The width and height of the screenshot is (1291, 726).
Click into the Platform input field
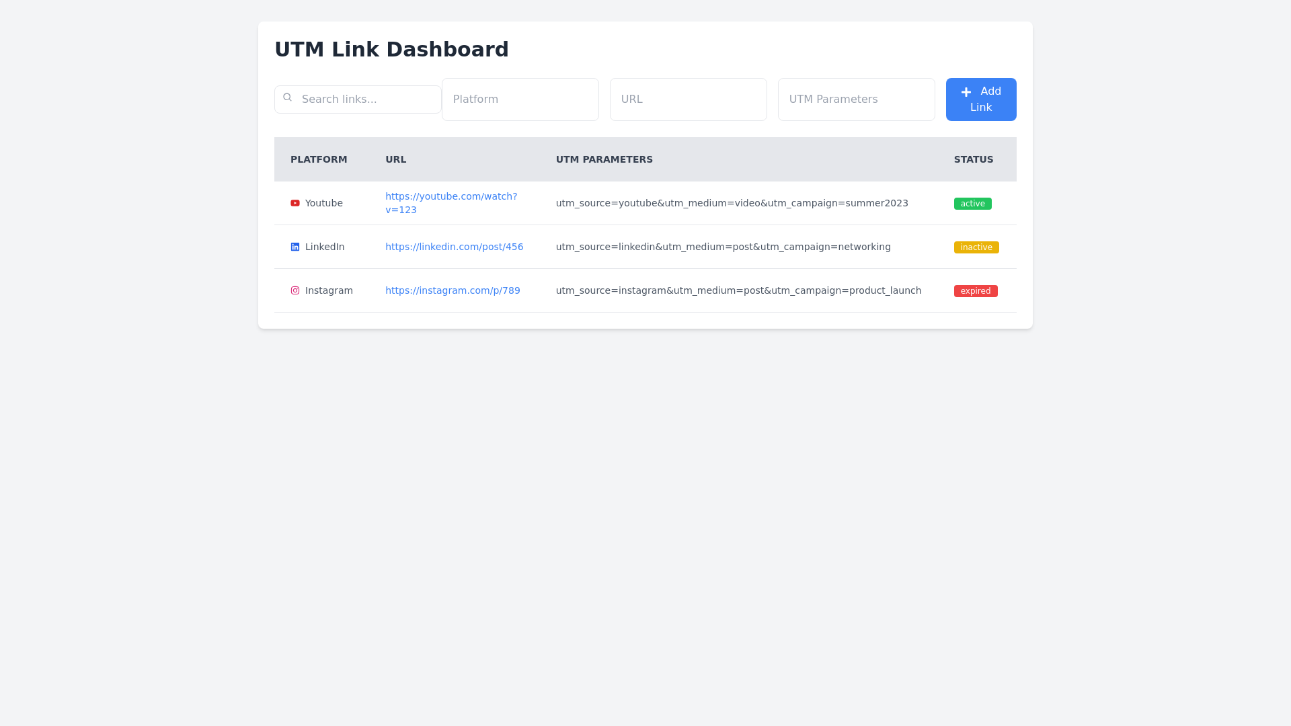[x=520, y=99]
